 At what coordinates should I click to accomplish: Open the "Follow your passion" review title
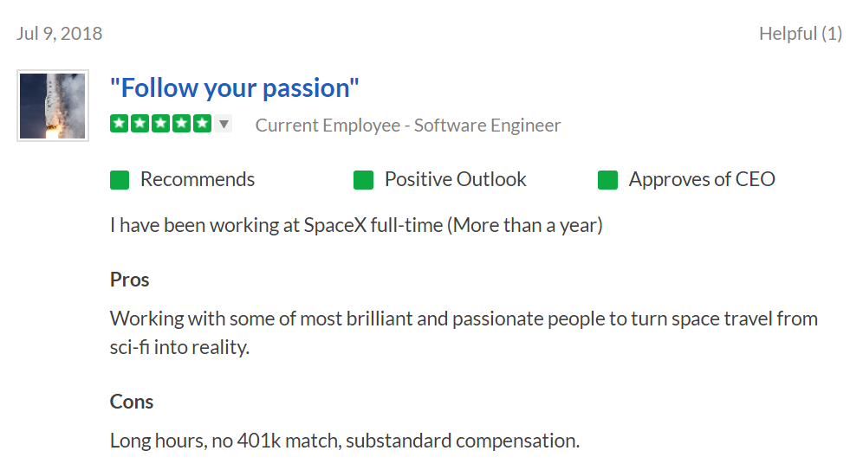[234, 87]
